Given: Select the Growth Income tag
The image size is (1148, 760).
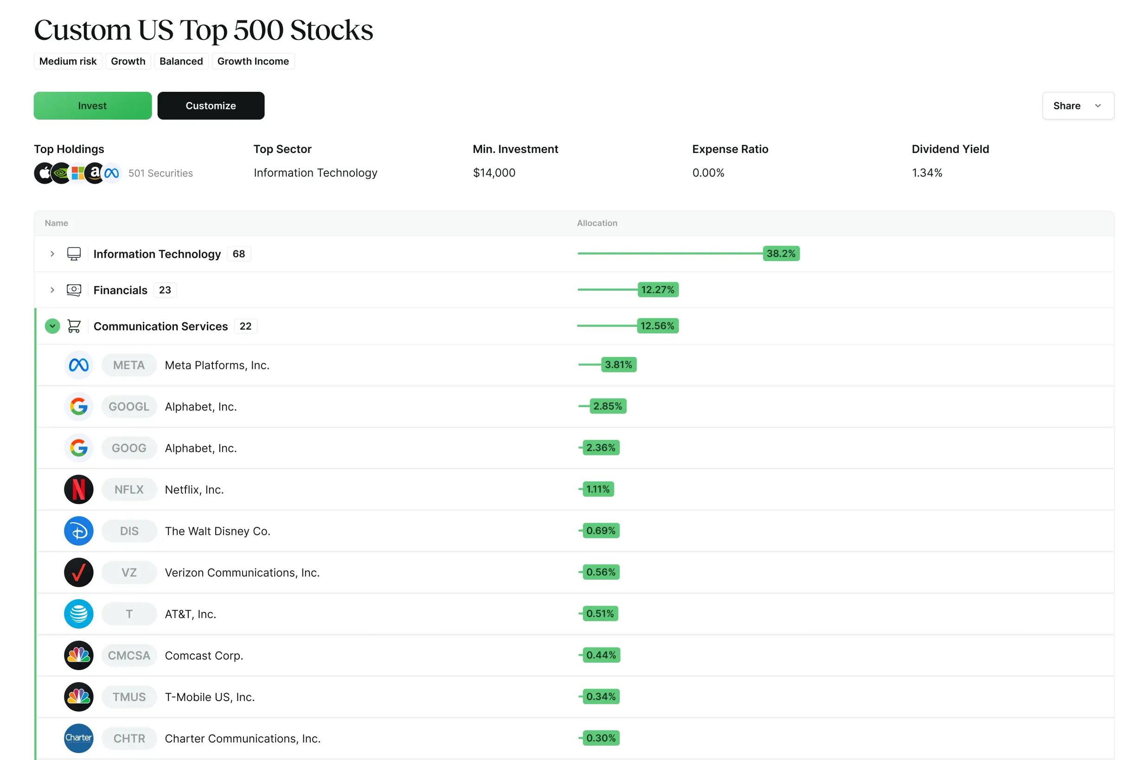Looking at the screenshot, I should [253, 61].
